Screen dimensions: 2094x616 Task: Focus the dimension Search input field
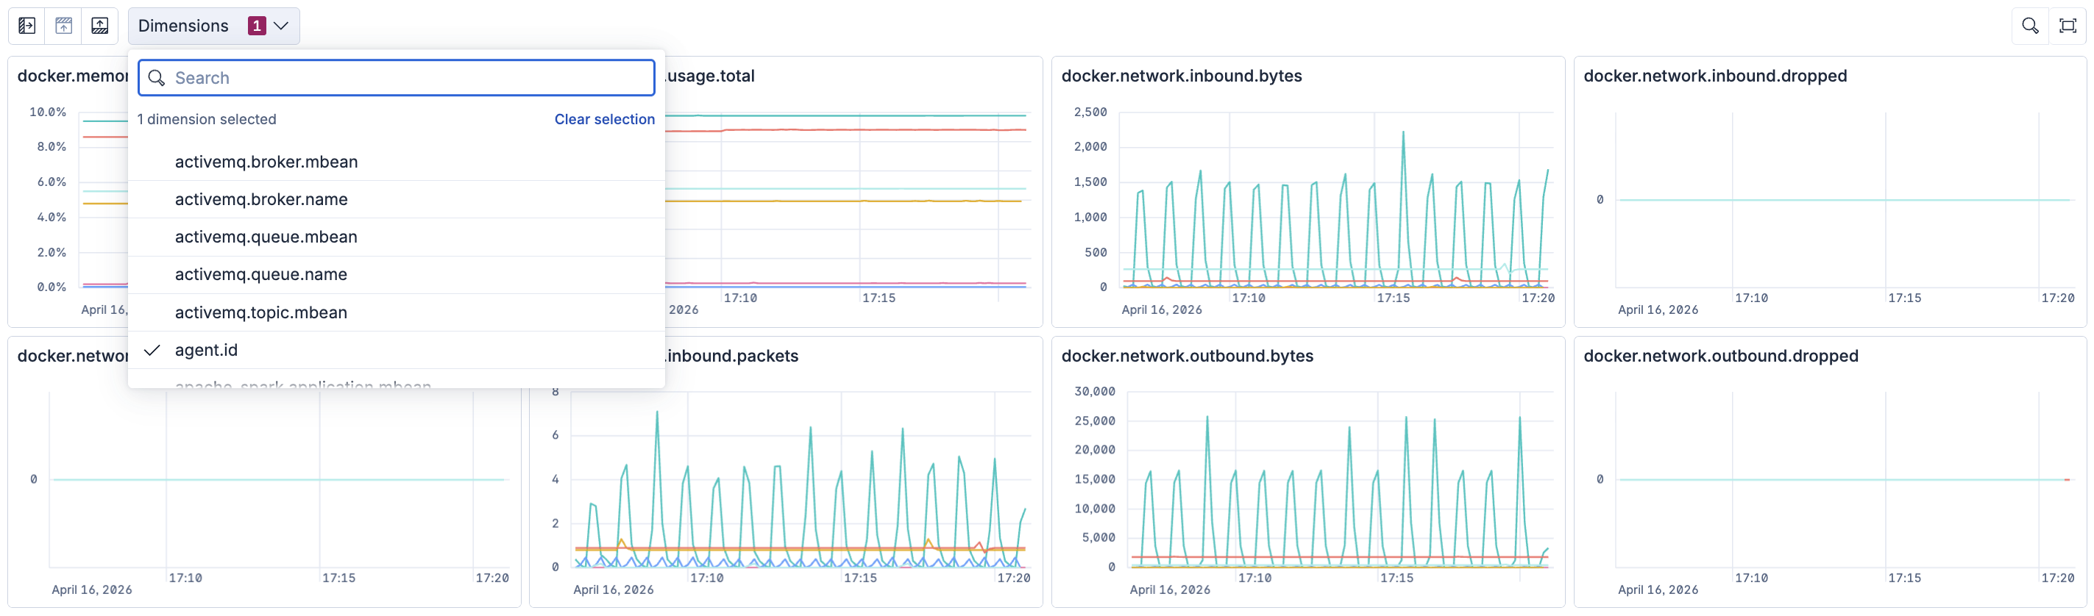click(406, 78)
